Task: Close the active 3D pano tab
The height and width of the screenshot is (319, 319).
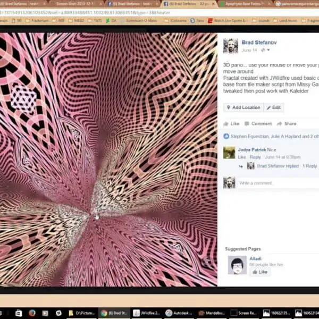Action: coord(213,4)
